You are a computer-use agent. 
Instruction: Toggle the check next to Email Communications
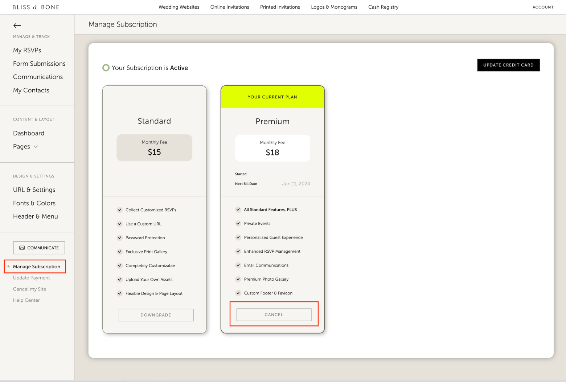(x=238, y=265)
